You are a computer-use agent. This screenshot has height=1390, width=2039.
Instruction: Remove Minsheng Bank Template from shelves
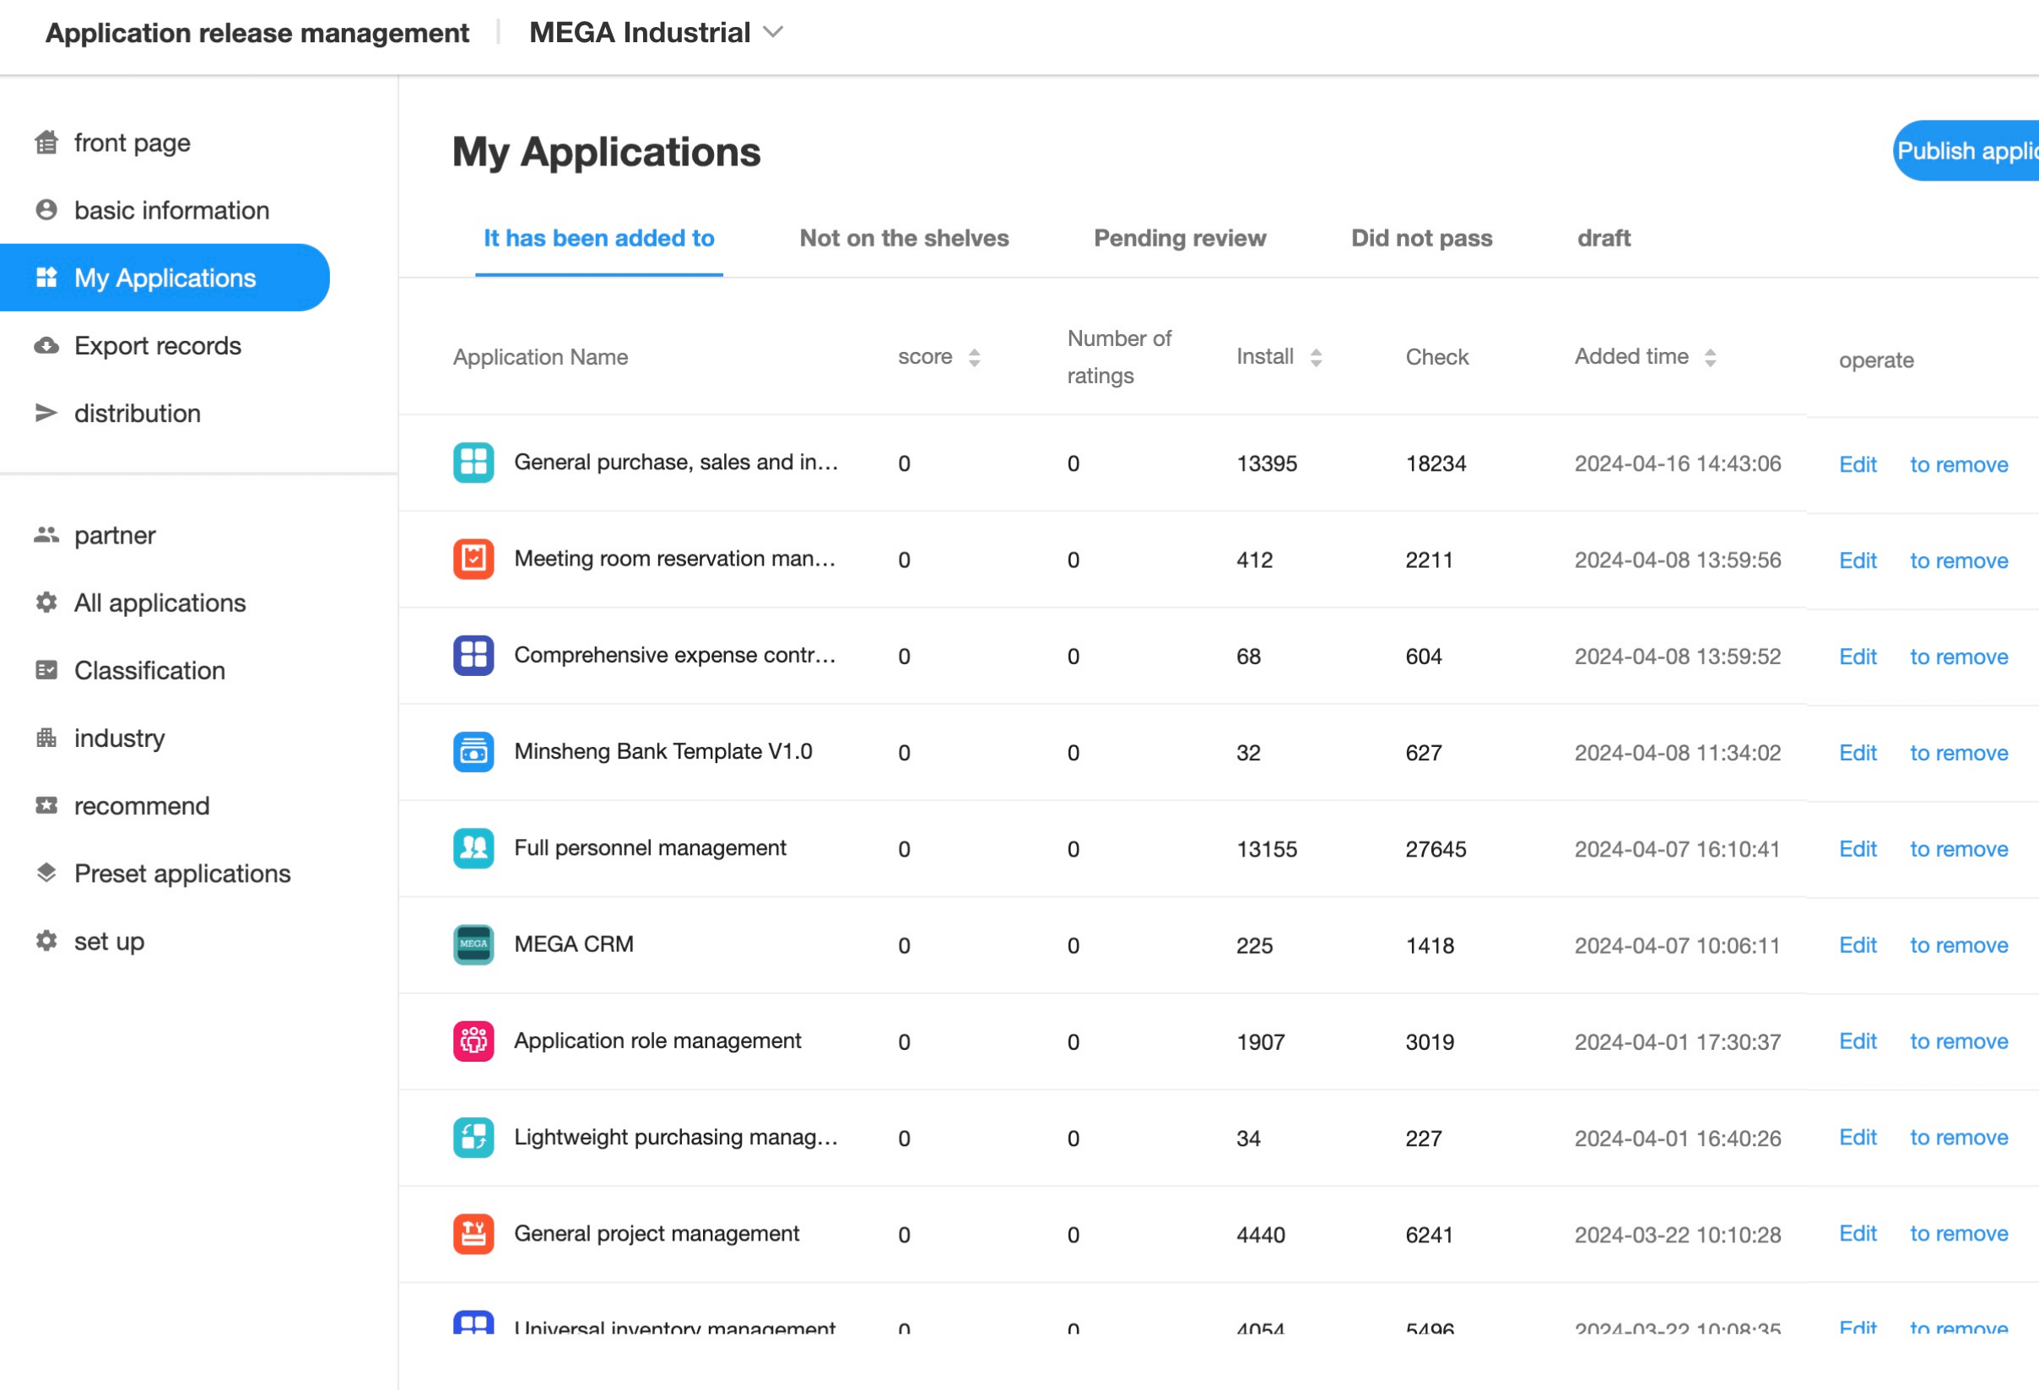(x=1958, y=753)
